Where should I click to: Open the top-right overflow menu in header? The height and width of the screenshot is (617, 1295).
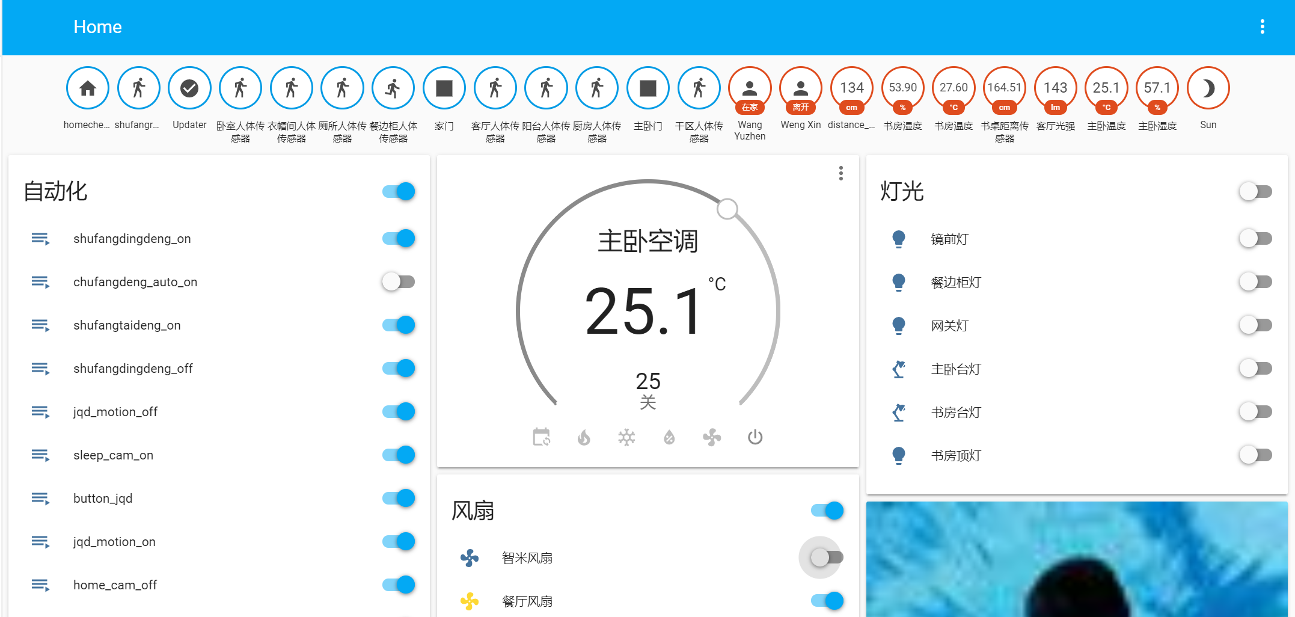[x=1263, y=26]
